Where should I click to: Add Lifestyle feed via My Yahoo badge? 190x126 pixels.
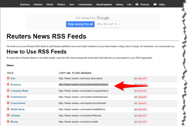pyautogui.click(x=140, y=116)
